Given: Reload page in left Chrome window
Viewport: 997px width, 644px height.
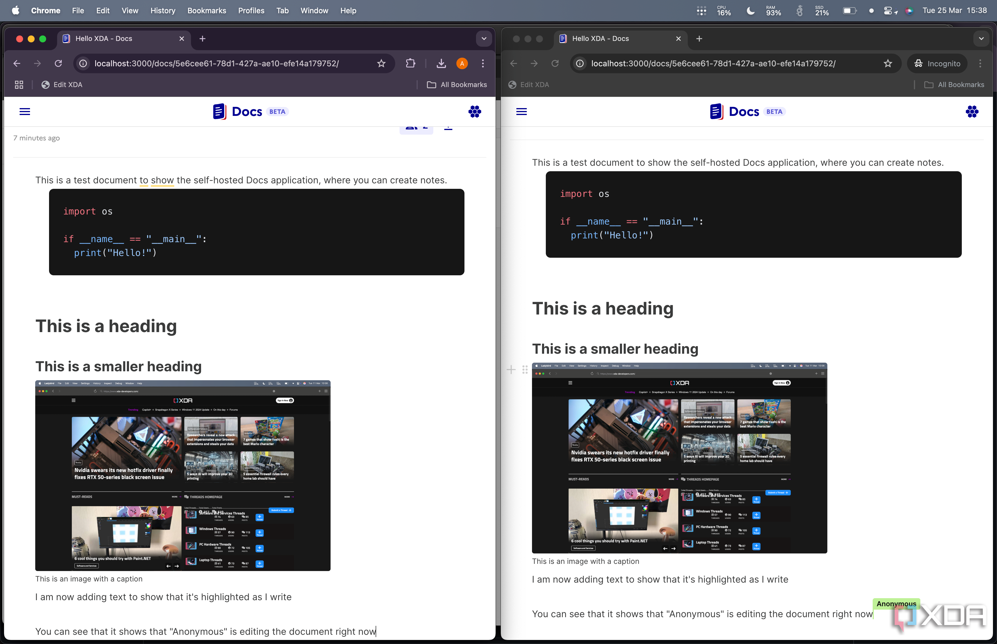Looking at the screenshot, I should pyautogui.click(x=58, y=63).
